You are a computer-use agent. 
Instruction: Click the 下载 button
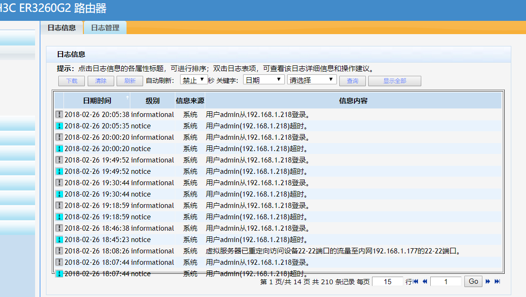coord(72,81)
